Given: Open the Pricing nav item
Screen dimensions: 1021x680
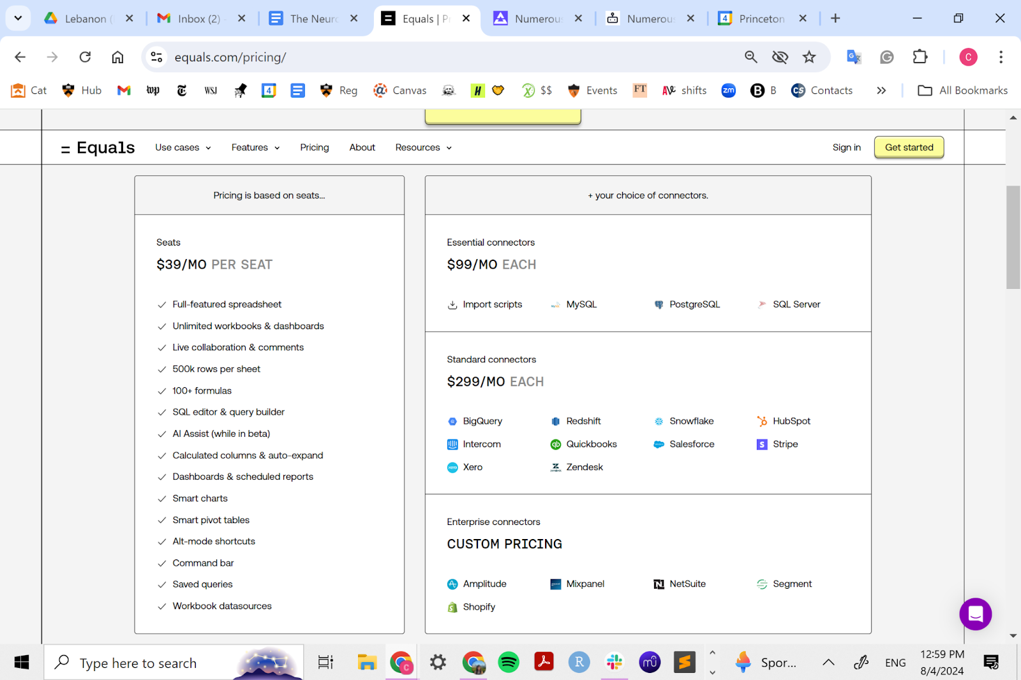Looking at the screenshot, I should [315, 147].
